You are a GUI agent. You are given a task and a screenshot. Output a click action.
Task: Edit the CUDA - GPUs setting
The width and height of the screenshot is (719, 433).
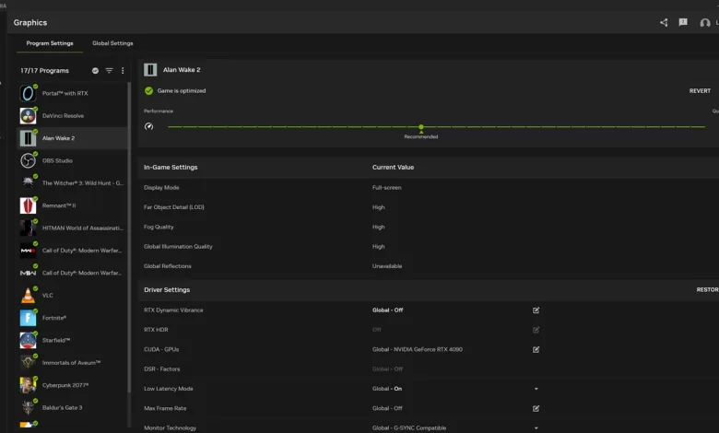536,349
